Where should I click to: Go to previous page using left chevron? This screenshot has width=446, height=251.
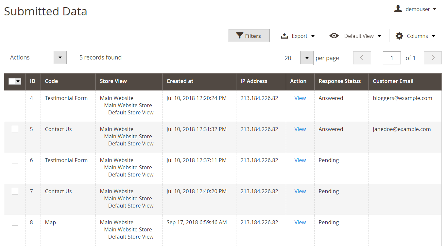pos(362,58)
